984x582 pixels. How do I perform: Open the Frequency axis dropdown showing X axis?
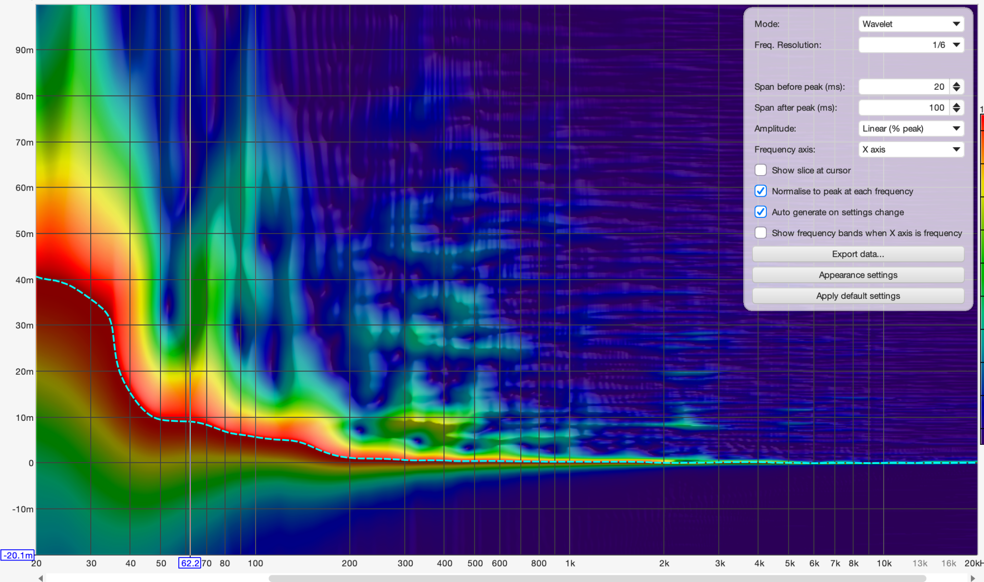coord(911,150)
